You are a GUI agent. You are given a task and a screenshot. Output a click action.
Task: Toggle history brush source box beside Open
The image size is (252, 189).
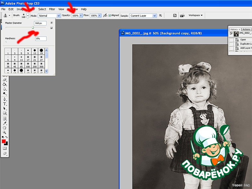point(231,40)
